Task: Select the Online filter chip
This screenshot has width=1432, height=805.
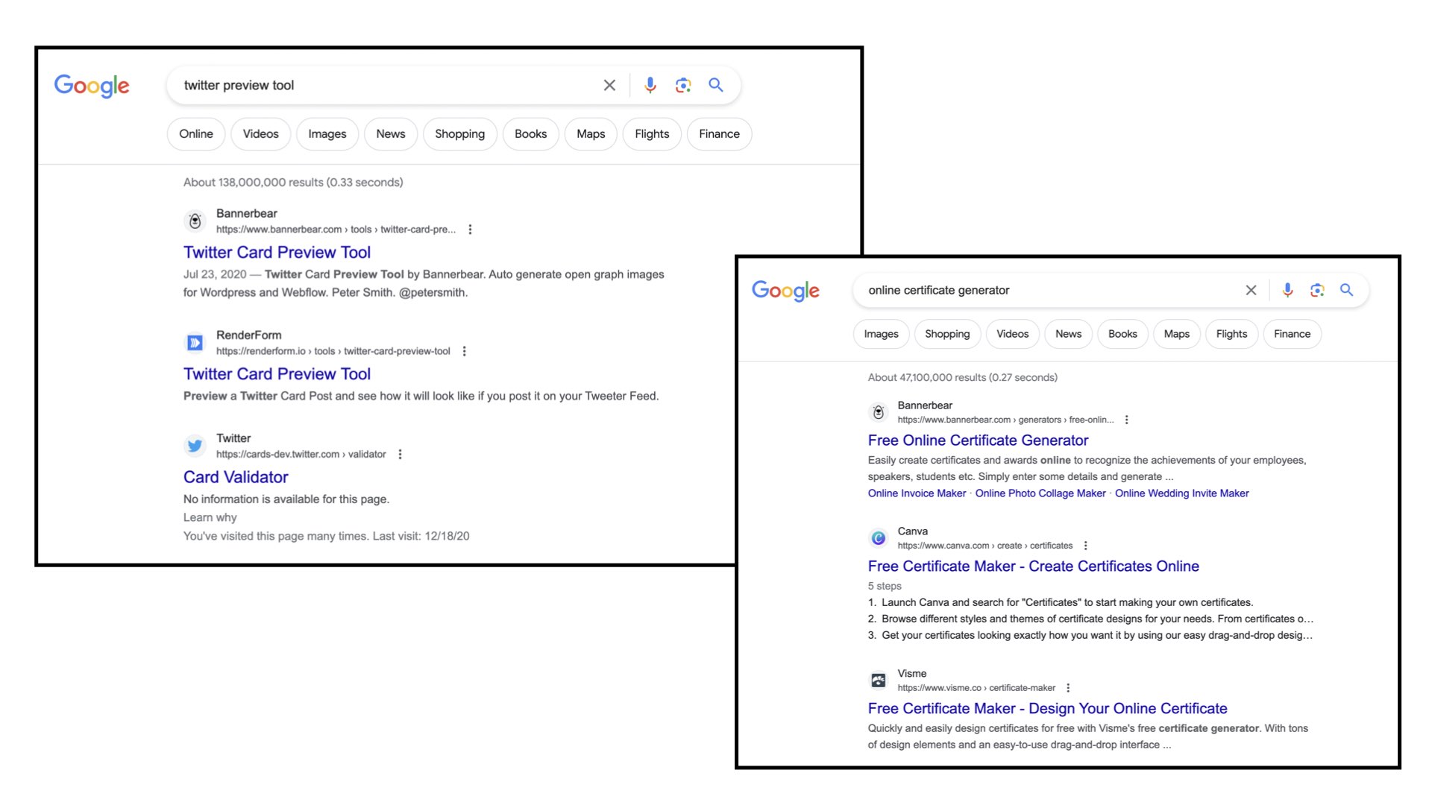Action: (195, 134)
